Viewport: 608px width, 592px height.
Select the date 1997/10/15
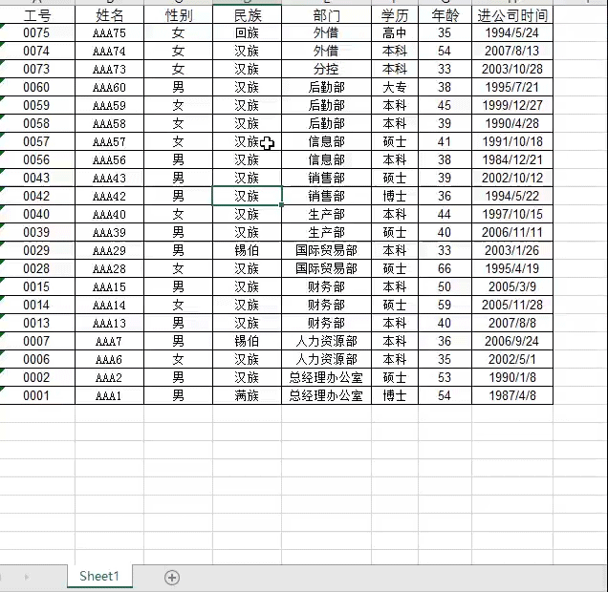(x=512, y=214)
